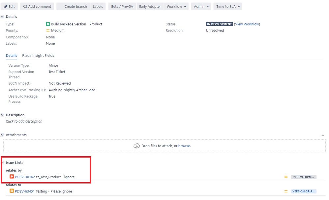Click the Medium priority icon
This screenshot has height=200, width=329.
coord(48,31)
